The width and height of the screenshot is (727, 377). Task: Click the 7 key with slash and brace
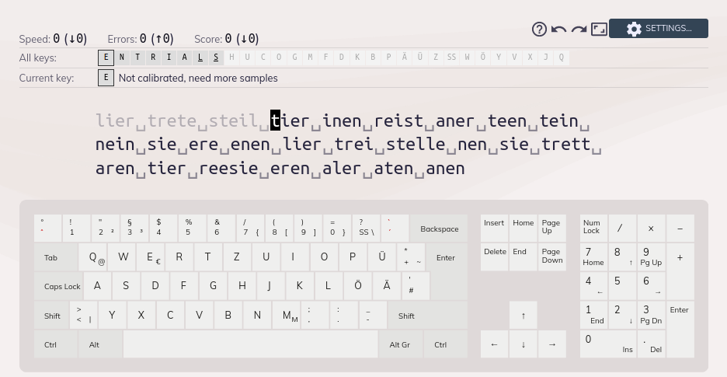pos(250,229)
